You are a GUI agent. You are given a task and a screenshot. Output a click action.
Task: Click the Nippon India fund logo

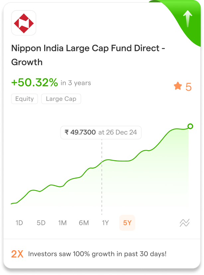pyautogui.click(x=24, y=23)
